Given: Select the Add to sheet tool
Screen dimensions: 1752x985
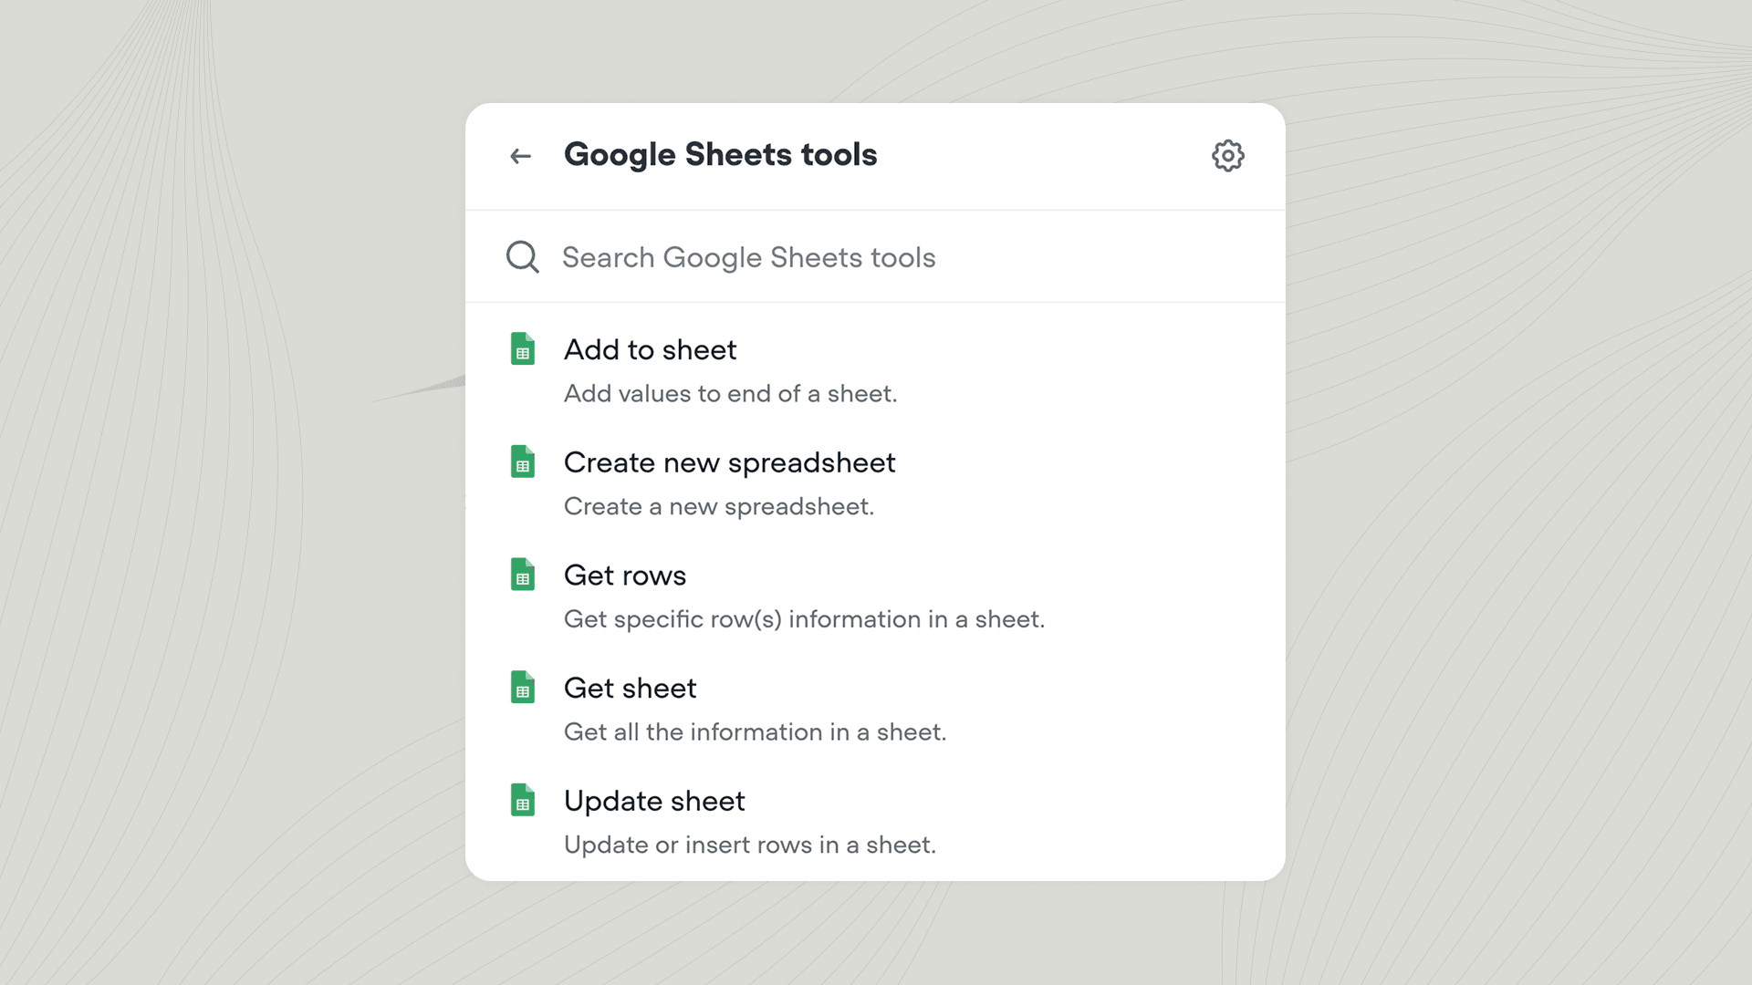Looking at the screenshot, I should click(x=875, y=370).
